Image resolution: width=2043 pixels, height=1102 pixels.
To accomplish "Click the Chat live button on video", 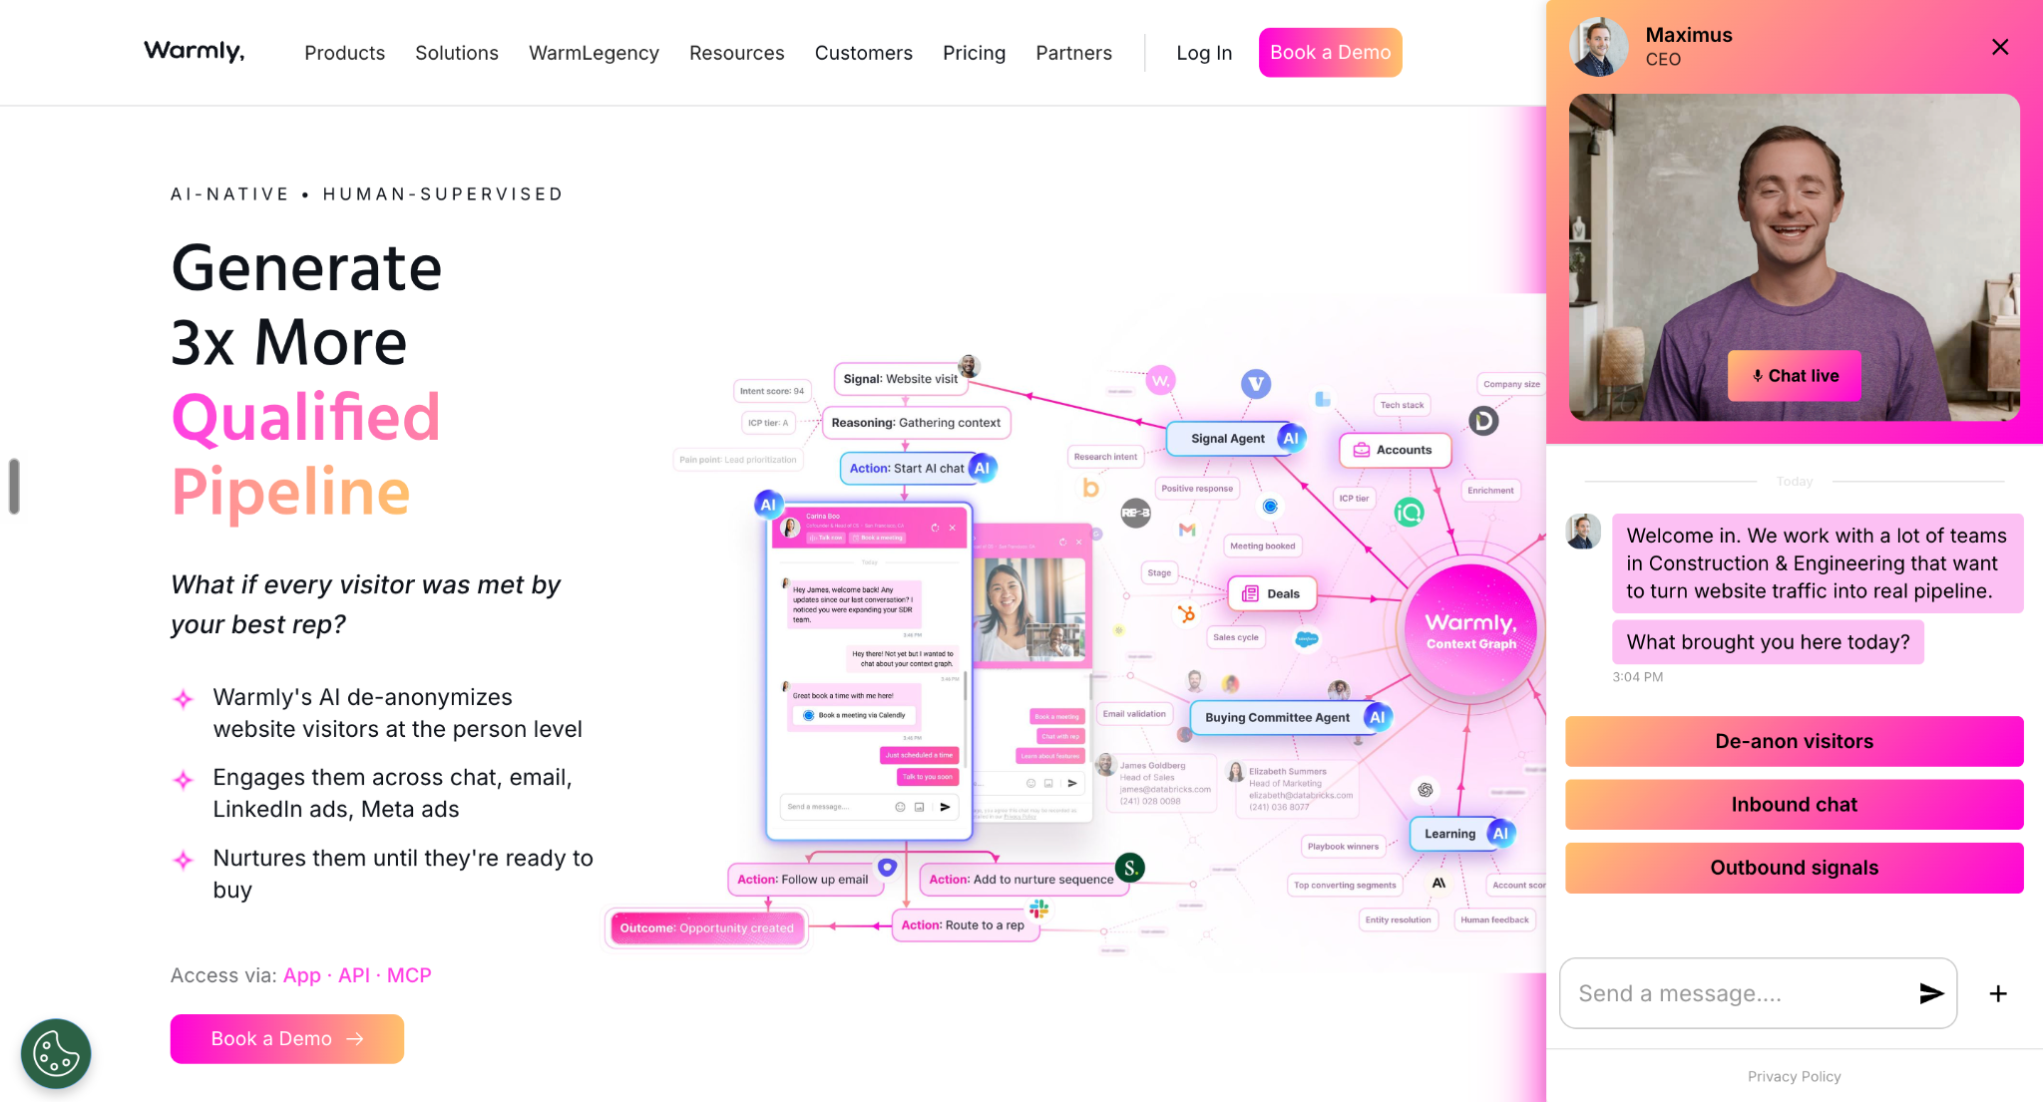I will click(x=1795, y=376).
